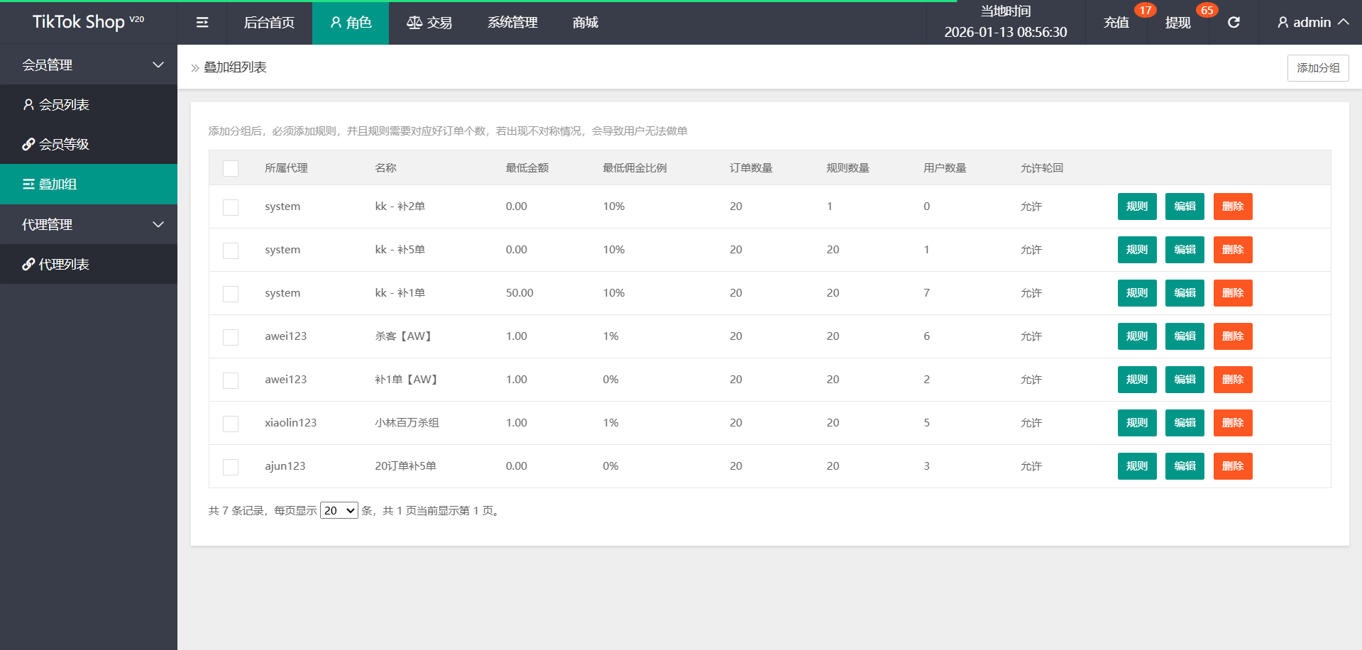Open the 充值 recharge notifications badge

pos(1116,23)
